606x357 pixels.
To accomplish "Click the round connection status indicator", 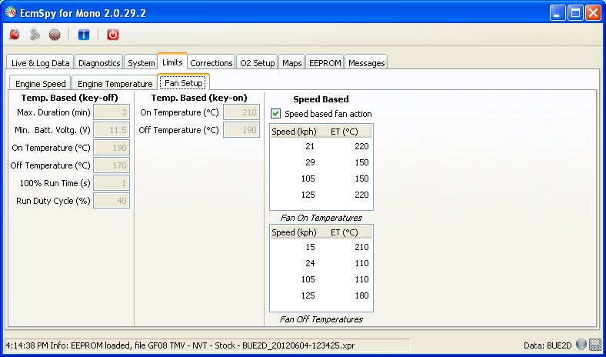I will coord(581,345).
